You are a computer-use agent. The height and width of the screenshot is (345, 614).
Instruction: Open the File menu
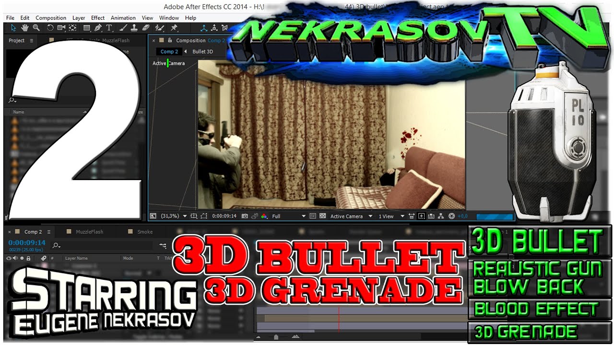tap(10, 18)
